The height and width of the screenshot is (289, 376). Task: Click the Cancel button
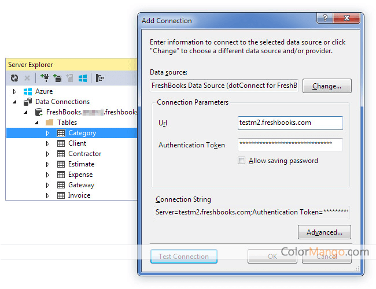tap(327, 257)
